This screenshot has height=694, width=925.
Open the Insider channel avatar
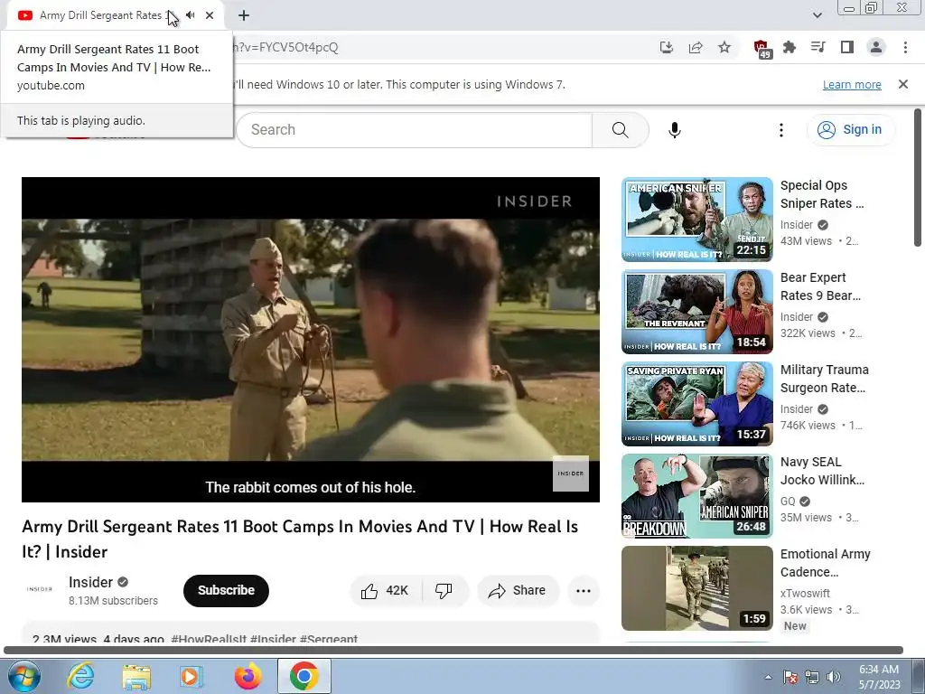pos(40,589)
